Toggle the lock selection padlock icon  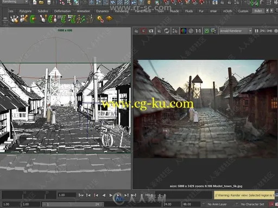(x=149, y=2)
